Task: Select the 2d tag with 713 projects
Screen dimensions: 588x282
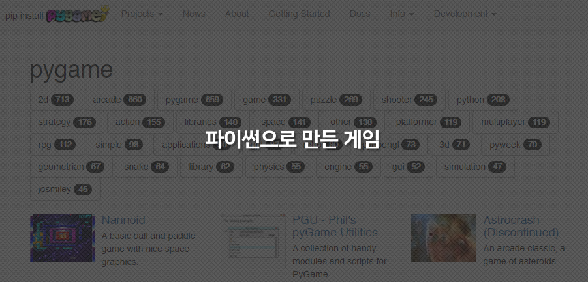Action: (56, 100)
